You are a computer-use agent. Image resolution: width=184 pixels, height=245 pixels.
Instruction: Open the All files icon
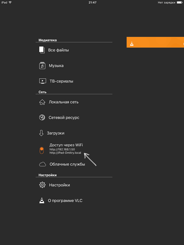42,50
